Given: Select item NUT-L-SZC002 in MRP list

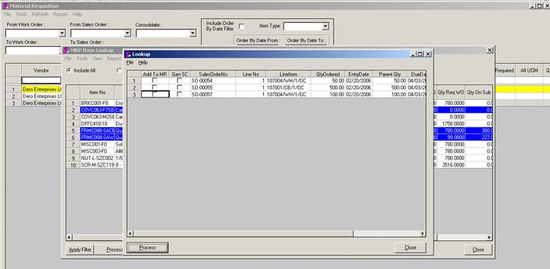Looking at the screenshot, I should 97,158.
